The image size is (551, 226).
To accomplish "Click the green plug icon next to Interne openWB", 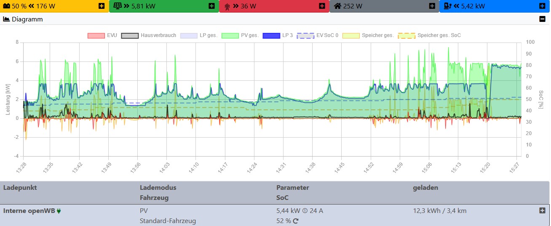I will click(x=59, y=211).
